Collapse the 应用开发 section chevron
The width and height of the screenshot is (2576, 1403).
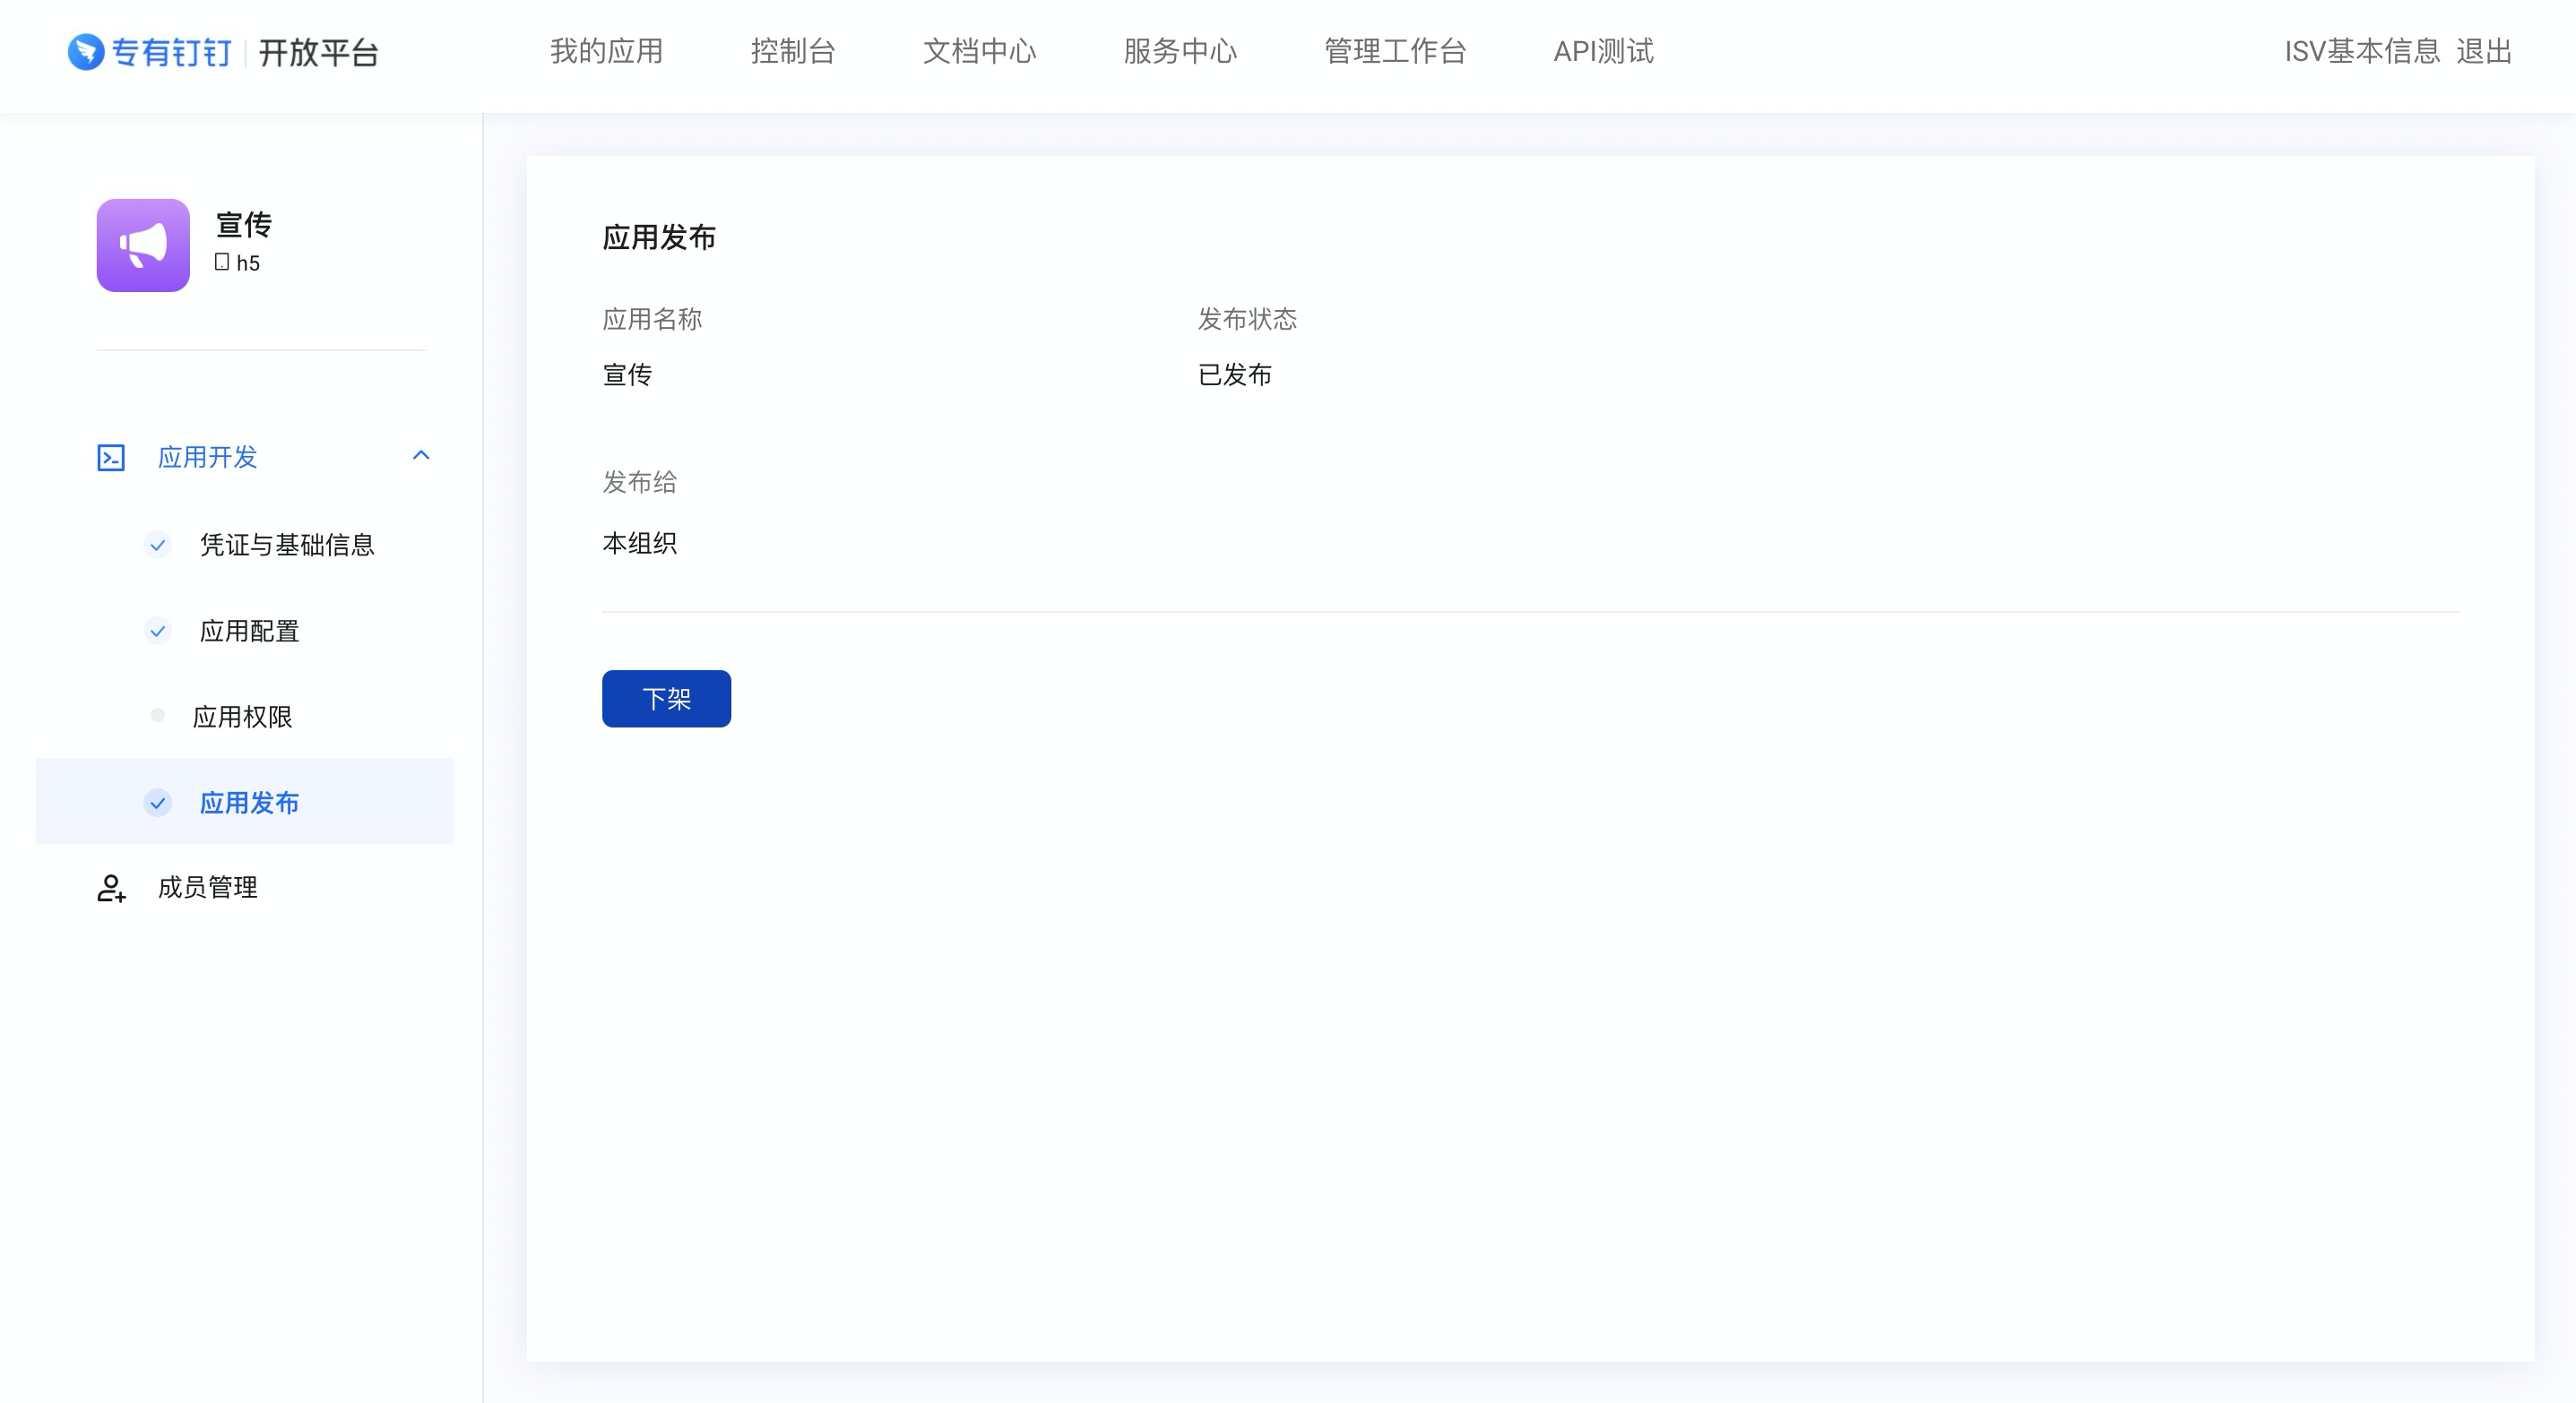point(421,456)
